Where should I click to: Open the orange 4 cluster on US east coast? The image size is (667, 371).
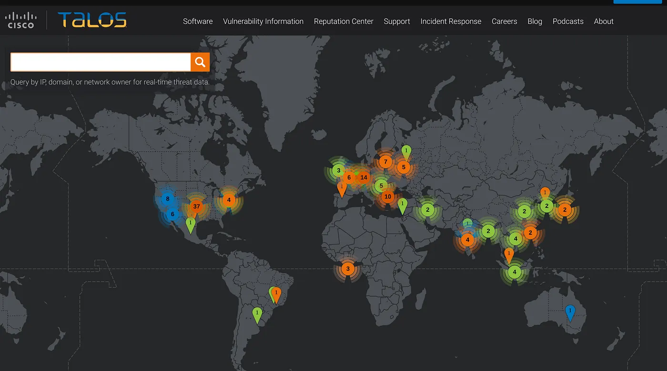click(229, 200)
